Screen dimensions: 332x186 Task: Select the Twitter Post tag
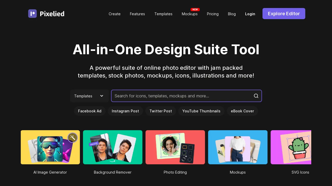point(161,111)
